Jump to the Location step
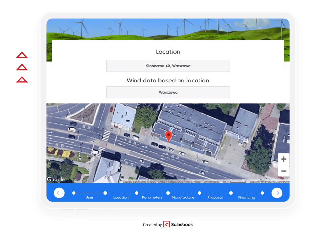Image resolution: width=336 pixels, height=232 pixels. (x=121, y=197)
